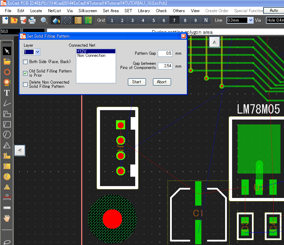284x245 pixels.
Task: Select Grid preset 4
Action: (x=143, y=20)
